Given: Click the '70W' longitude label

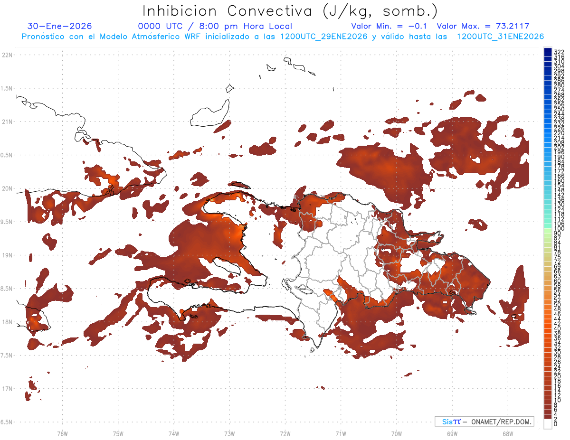Looking at the screenshot, I should (397, 433).
